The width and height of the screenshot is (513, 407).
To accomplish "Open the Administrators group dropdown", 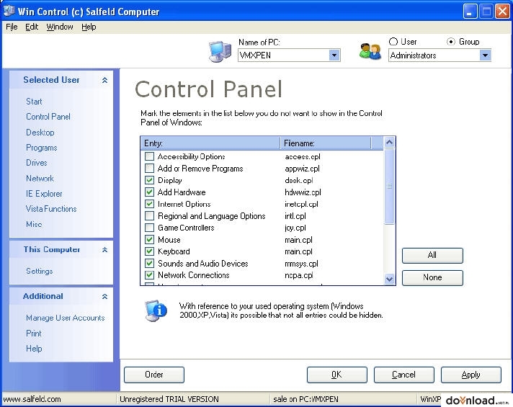I will pos(485,55).
